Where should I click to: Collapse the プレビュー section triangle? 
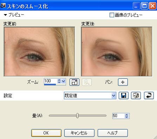click(5, 15)
